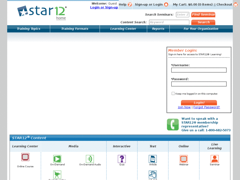Image resolution: width=240 pixels, height=180 pixels.
Task: Click the Help text link
Action: coord(122,5)
